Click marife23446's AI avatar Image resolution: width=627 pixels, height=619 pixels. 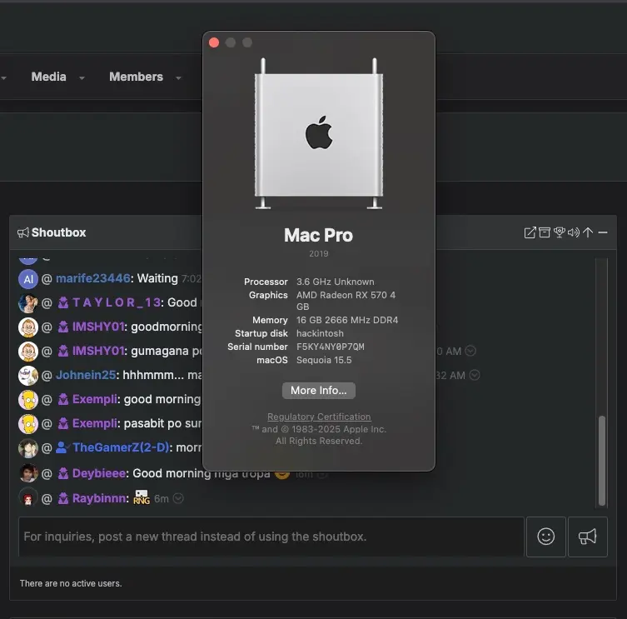[x=28, y=279]
